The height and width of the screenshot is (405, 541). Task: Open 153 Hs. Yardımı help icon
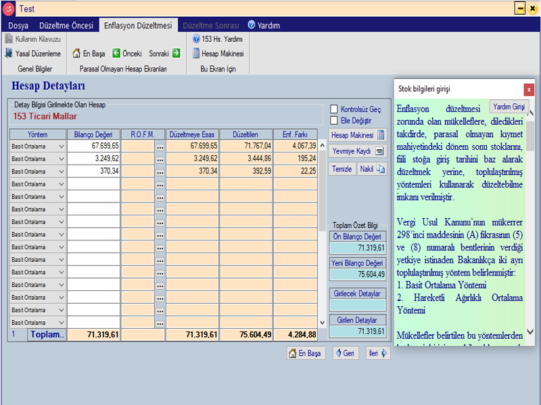point(196,38)
